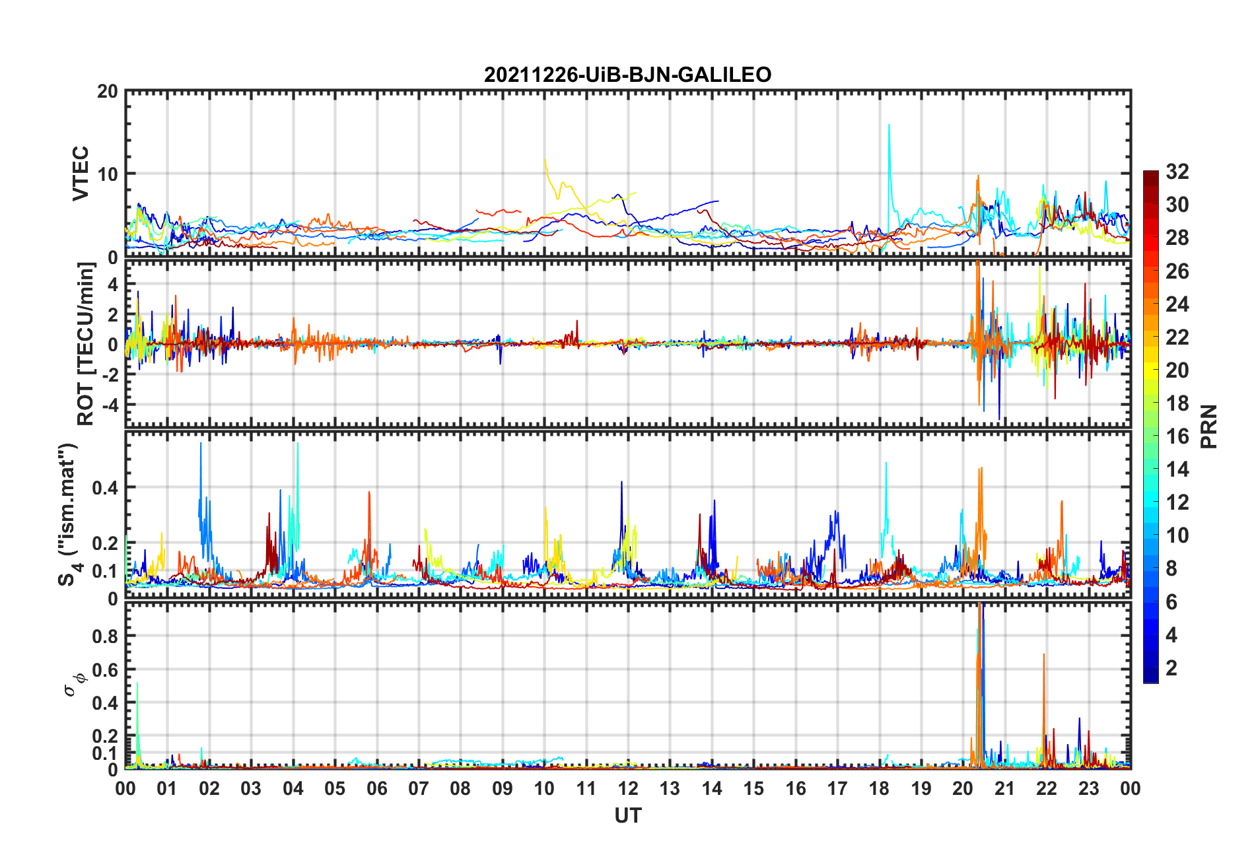The image size is (1256, 853).
Task: Select the VTEC y-axis label
Action: pos(81,174)
